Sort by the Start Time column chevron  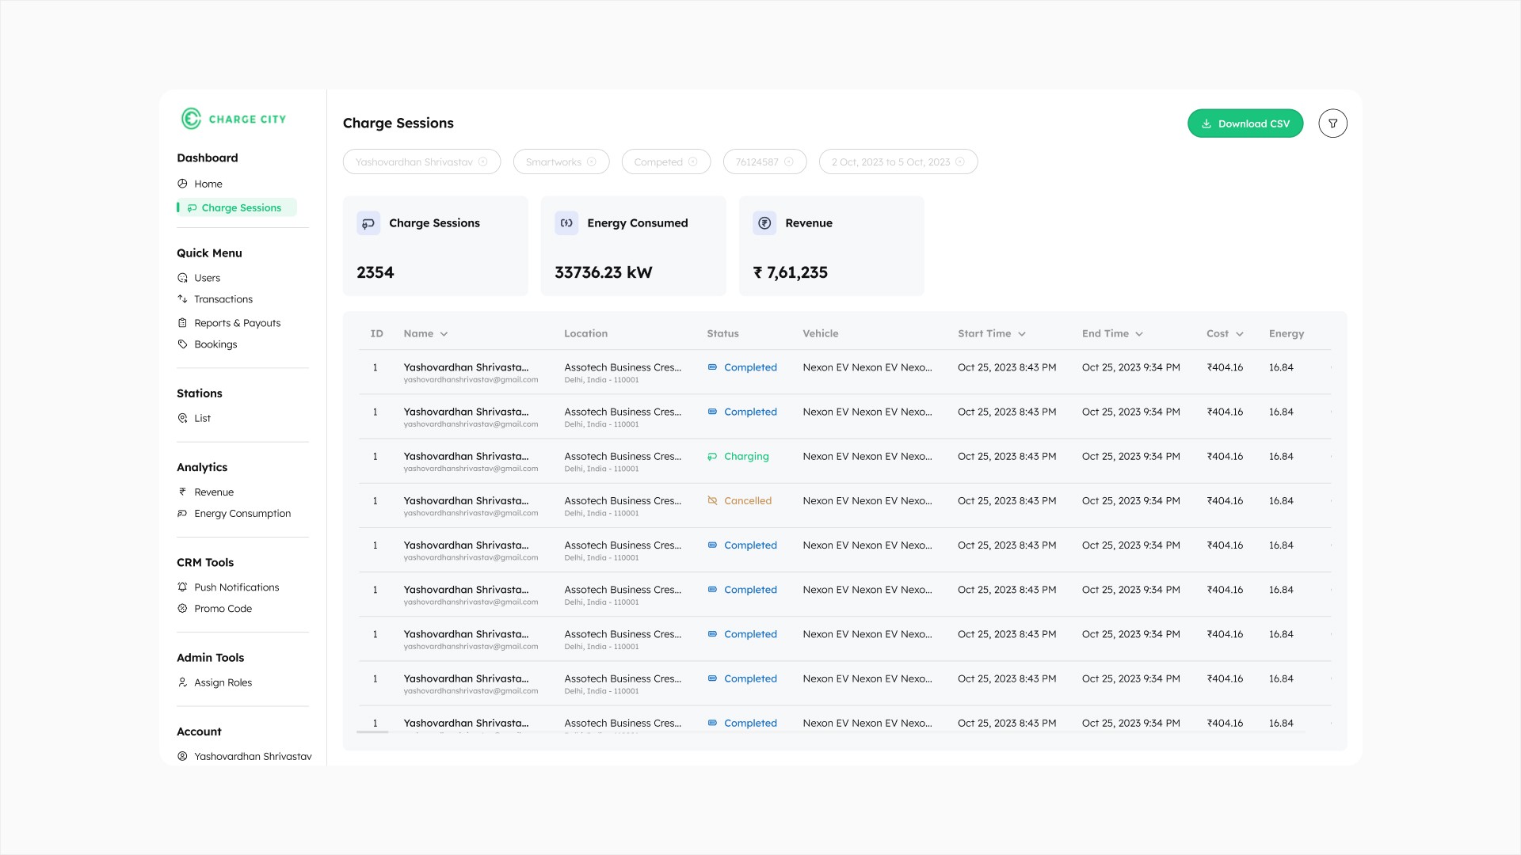pos(1022,334)
